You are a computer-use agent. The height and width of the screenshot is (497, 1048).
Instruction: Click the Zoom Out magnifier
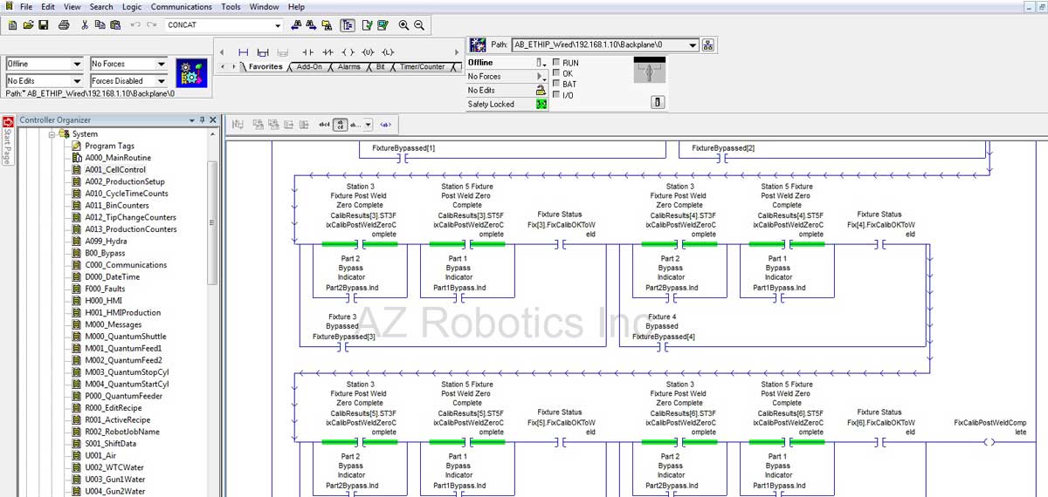click(419, 25)
